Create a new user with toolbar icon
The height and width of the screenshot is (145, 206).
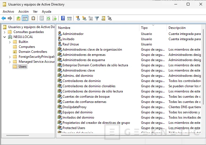78,18
